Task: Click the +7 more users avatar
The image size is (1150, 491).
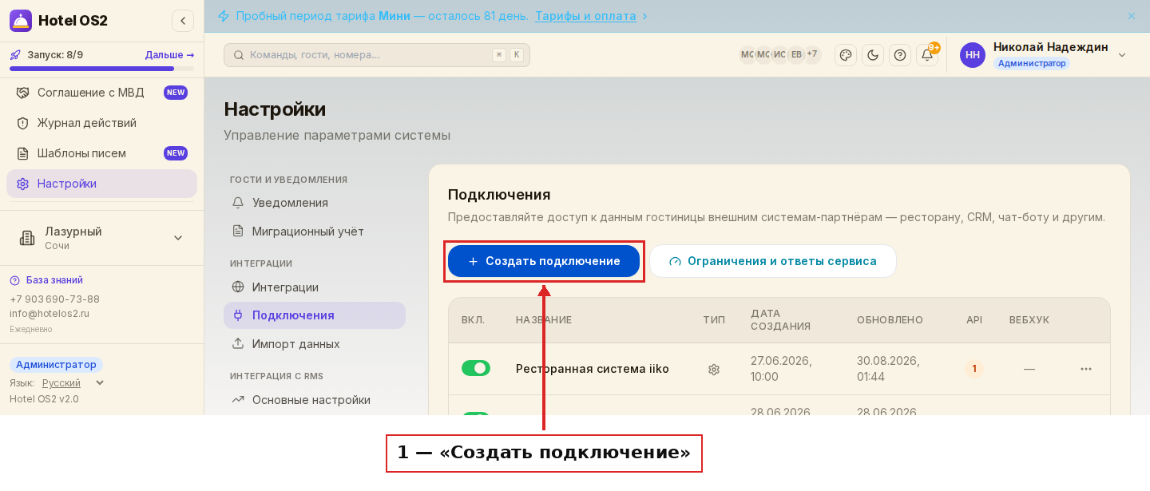Action: tap(812, 54)
